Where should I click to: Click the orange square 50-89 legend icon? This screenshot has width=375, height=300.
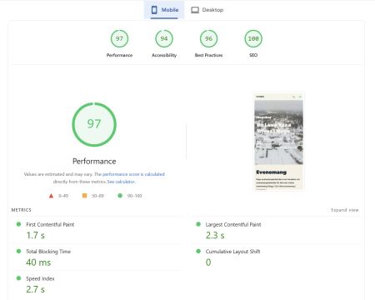click(x=85, y=196)
